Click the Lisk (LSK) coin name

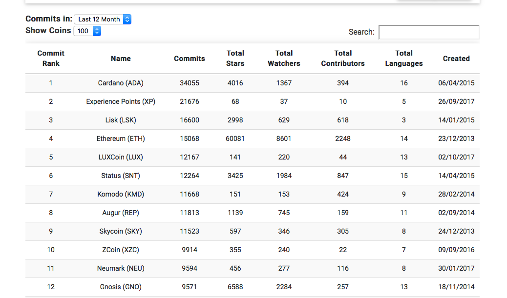point(121,120)
